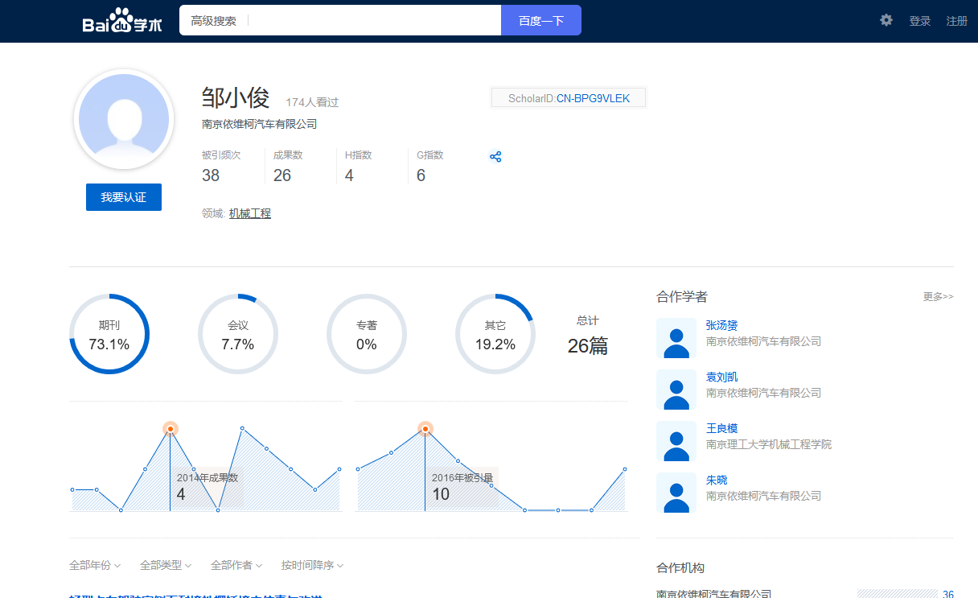
Task: Open the settings gear icon
Action: [x=886, y=20]
